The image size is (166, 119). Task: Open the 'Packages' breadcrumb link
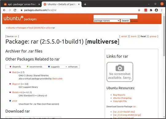pyautogui.click(x=22, y=28)
